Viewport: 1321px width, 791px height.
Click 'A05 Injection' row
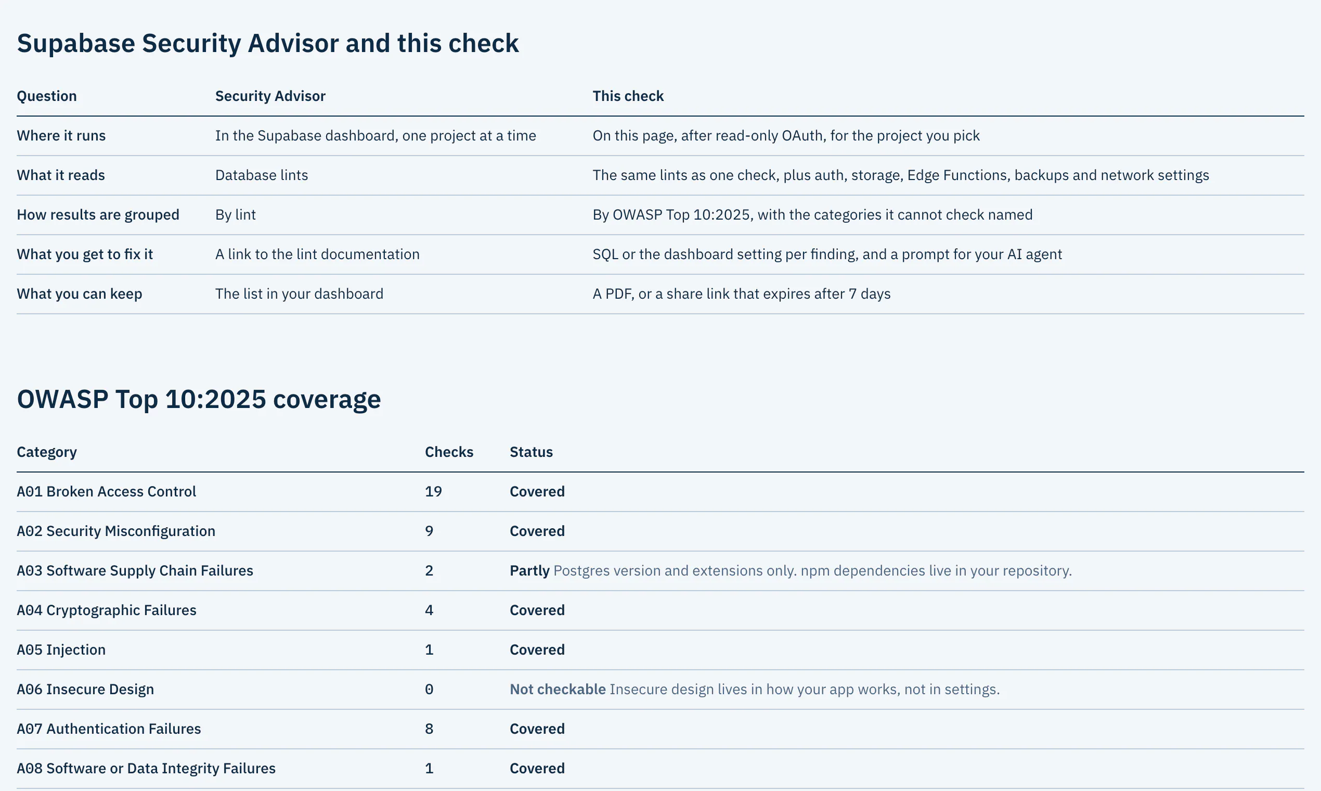click(x=660, y=650)
